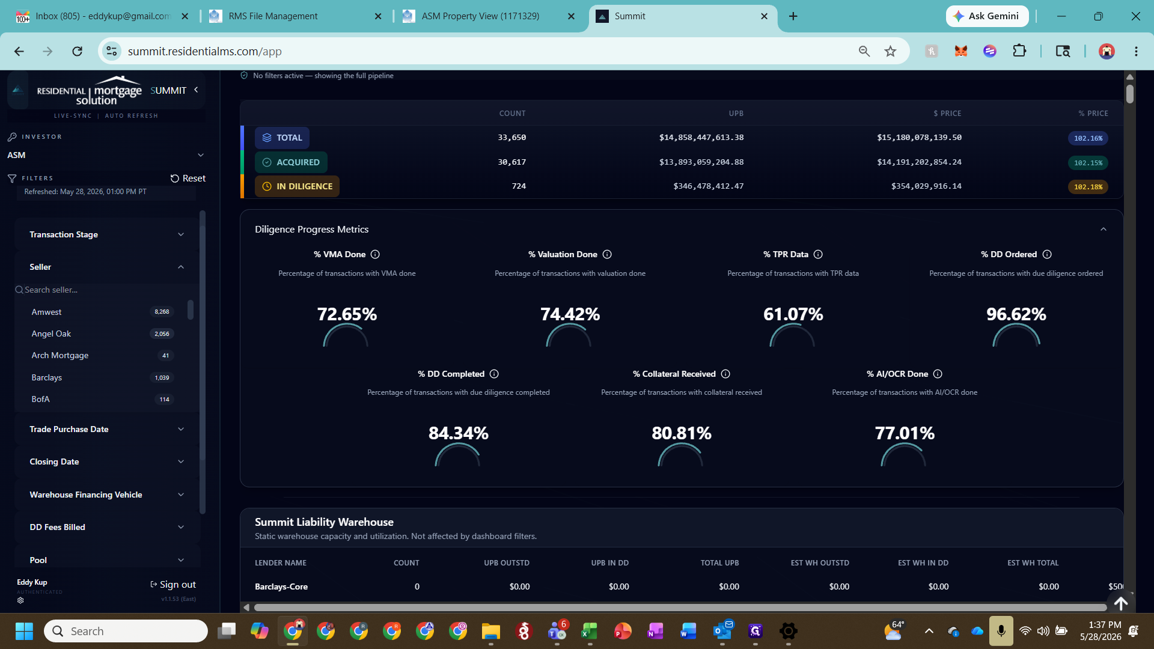
Task: Click the TOTAL pipeline row badge
Action: [282, 138]
